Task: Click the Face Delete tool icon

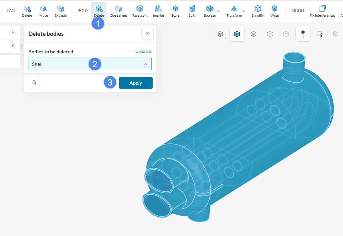Action: 27,11
